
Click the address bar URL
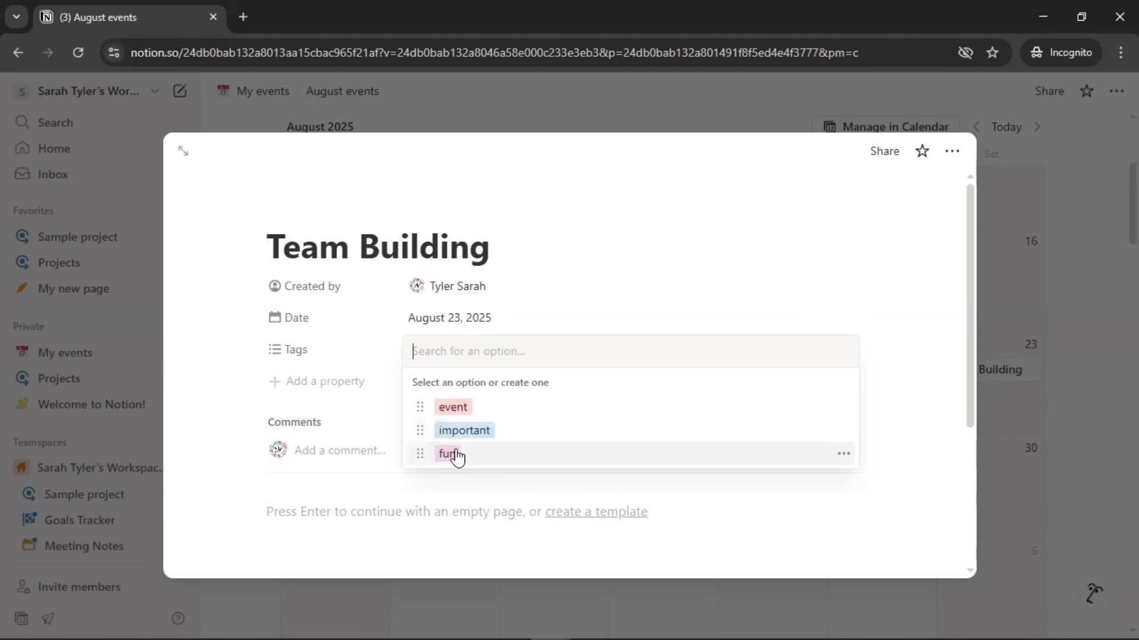(494, 52)
